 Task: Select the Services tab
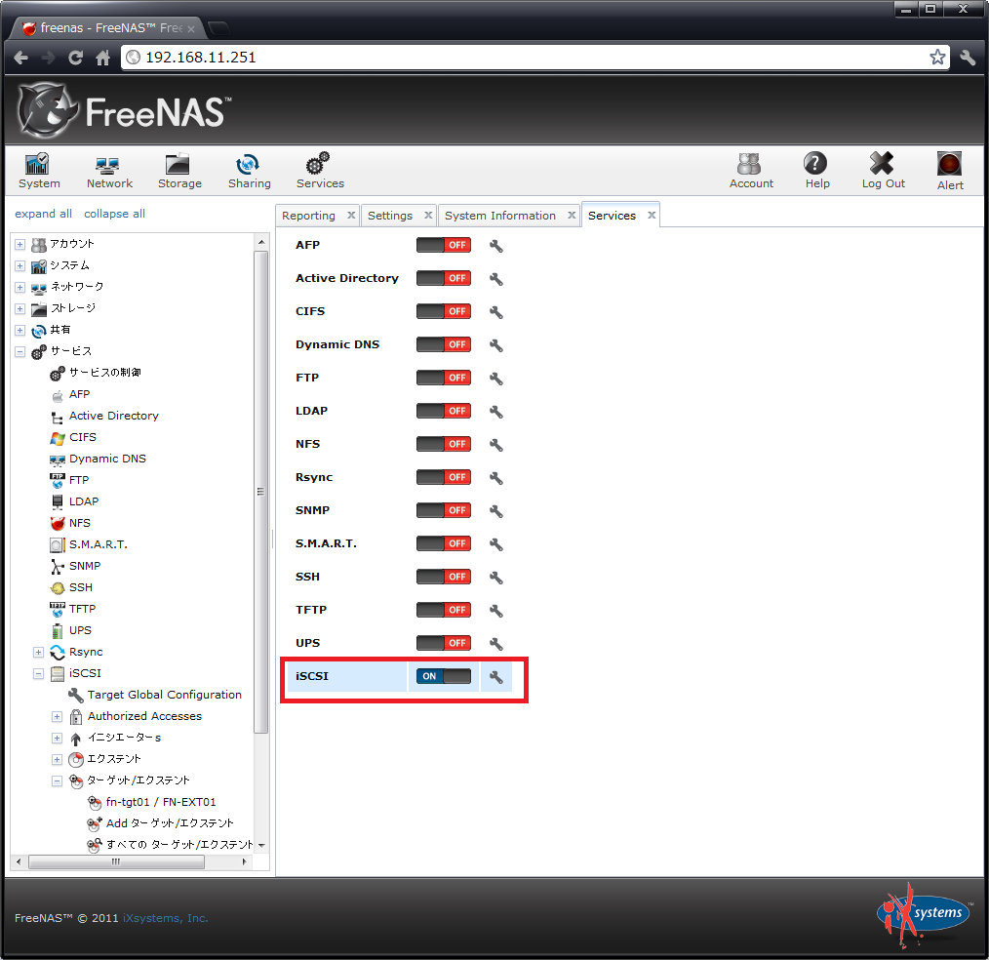[x=612, y=216]
